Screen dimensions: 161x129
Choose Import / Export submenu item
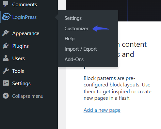81,49
